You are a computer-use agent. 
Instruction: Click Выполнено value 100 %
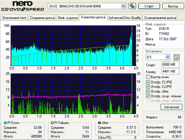point(177,127)
